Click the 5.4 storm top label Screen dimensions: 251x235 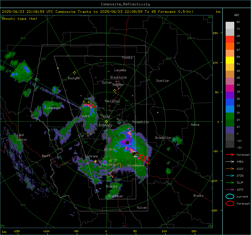86,102
